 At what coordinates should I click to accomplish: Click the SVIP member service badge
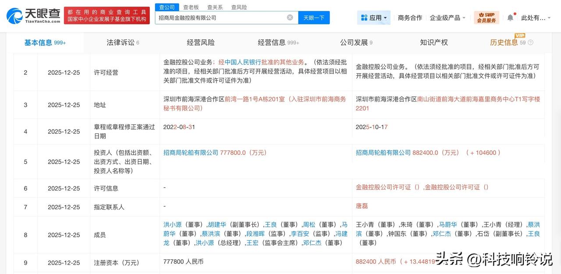486,18
